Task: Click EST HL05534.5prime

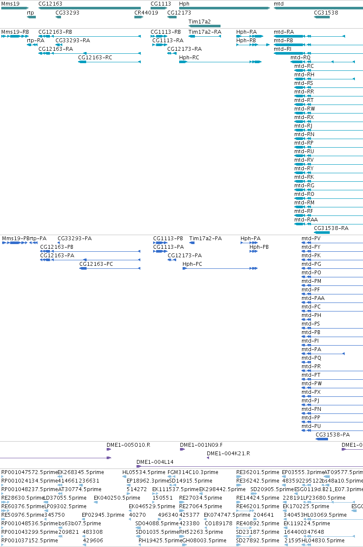Action: click(x=124, y=477)
